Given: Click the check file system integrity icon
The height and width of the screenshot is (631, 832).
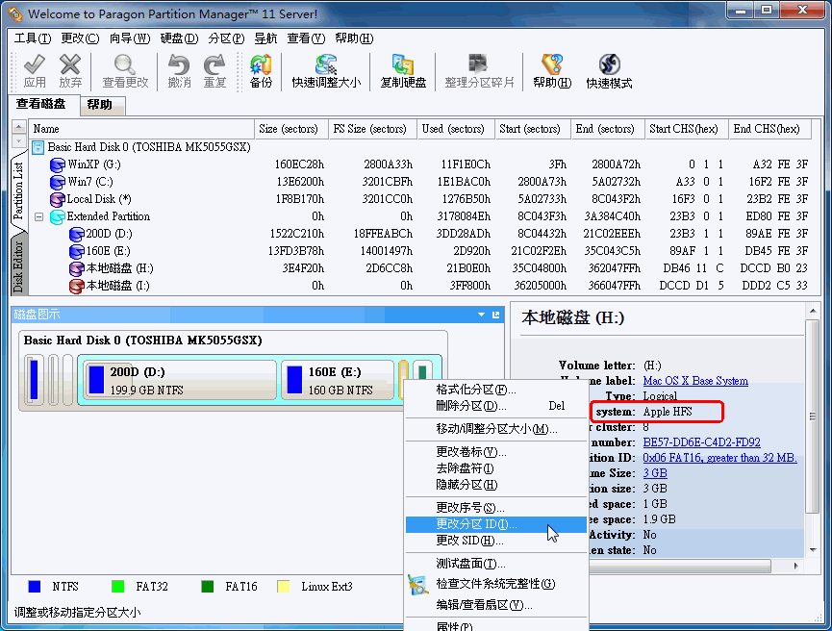Looking at the screenshot, I should point(418,584).
